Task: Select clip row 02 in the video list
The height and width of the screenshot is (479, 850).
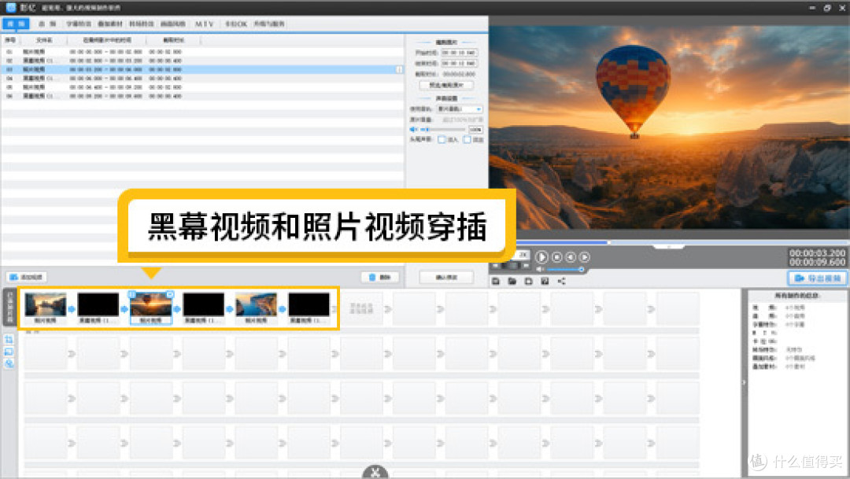Action: pos(201,61)
